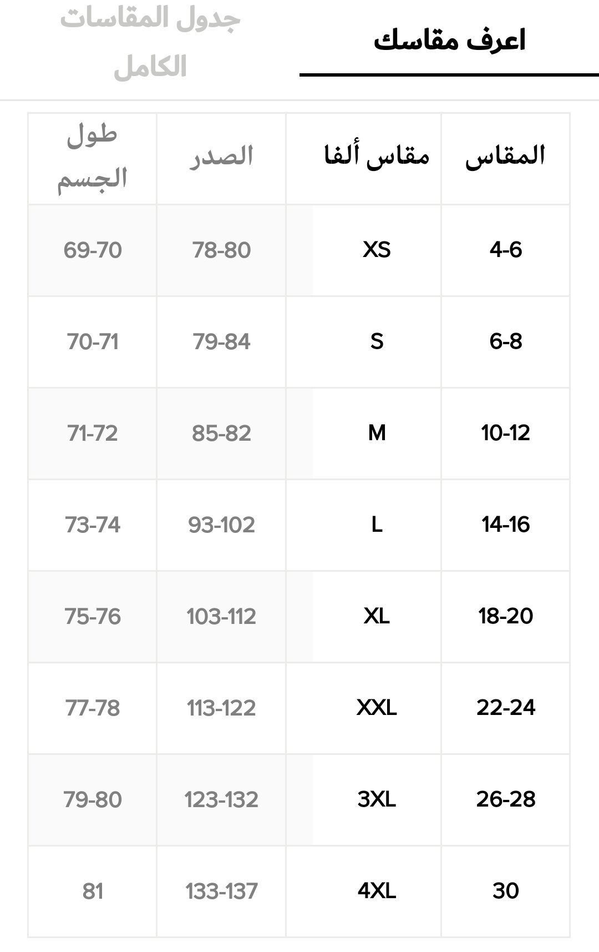Image resolution: width=599 pixels, height=952 pixels.
Task: Select the 4-6 size cell
Action: click(x=505, y=250)
